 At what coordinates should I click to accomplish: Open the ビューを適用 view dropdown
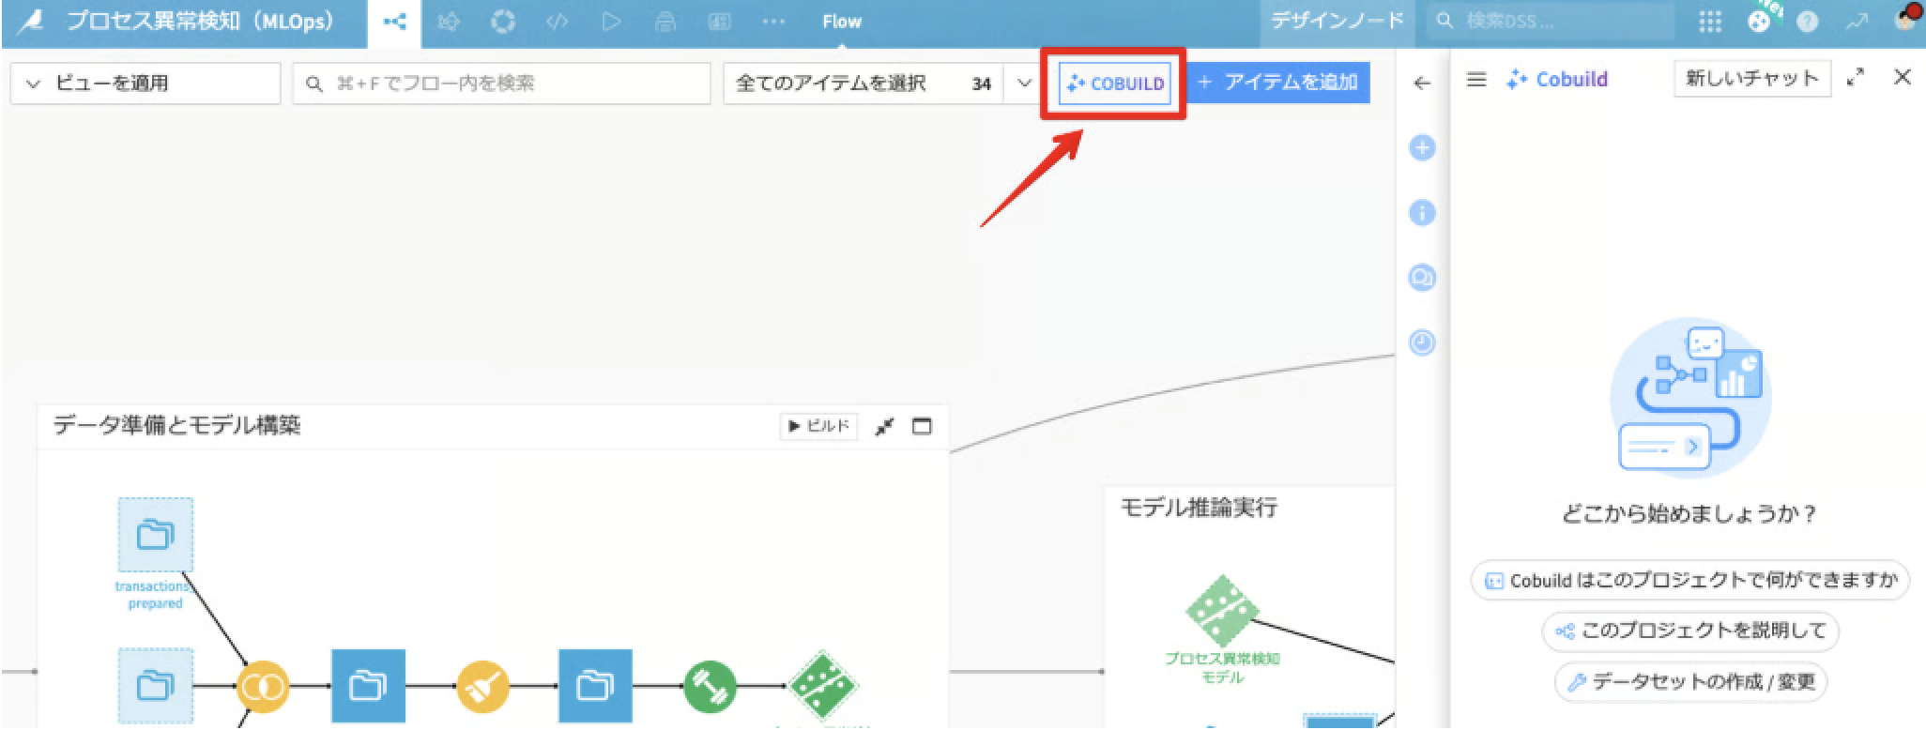pyautogui.click(x=145, y=84)
